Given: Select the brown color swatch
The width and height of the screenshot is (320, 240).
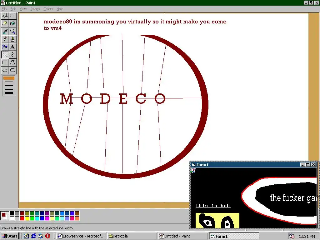Looking at the screenshot, I should point(77,213).
